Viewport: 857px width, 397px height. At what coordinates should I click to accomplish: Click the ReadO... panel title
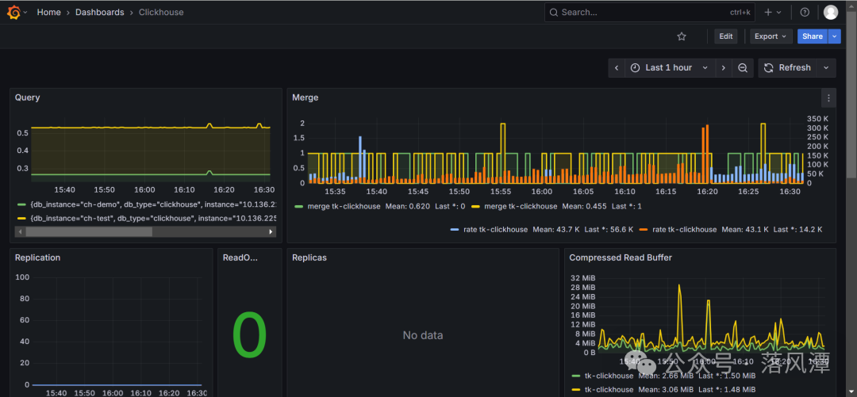pos(240,258)
